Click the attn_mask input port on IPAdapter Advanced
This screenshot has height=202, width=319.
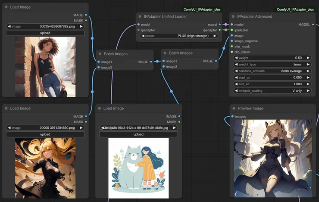(x=232, y=47)
